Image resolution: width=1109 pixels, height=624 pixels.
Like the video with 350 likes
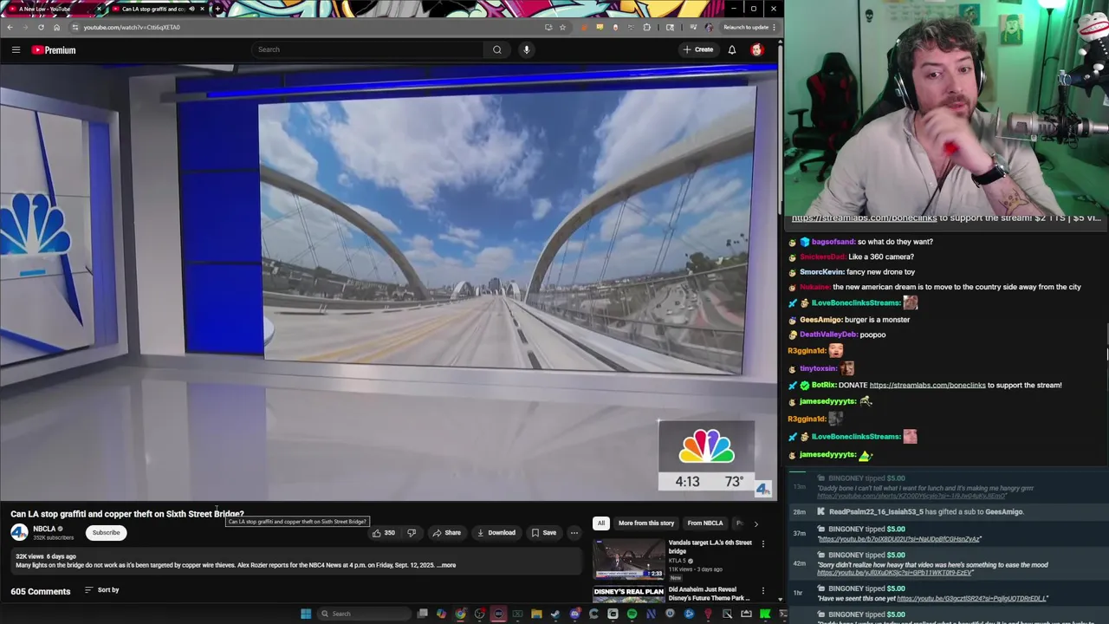click(x=384, y=533)
